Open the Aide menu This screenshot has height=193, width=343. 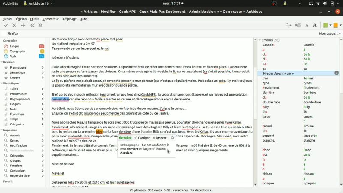pyautogui.click(x=84, y=19)
